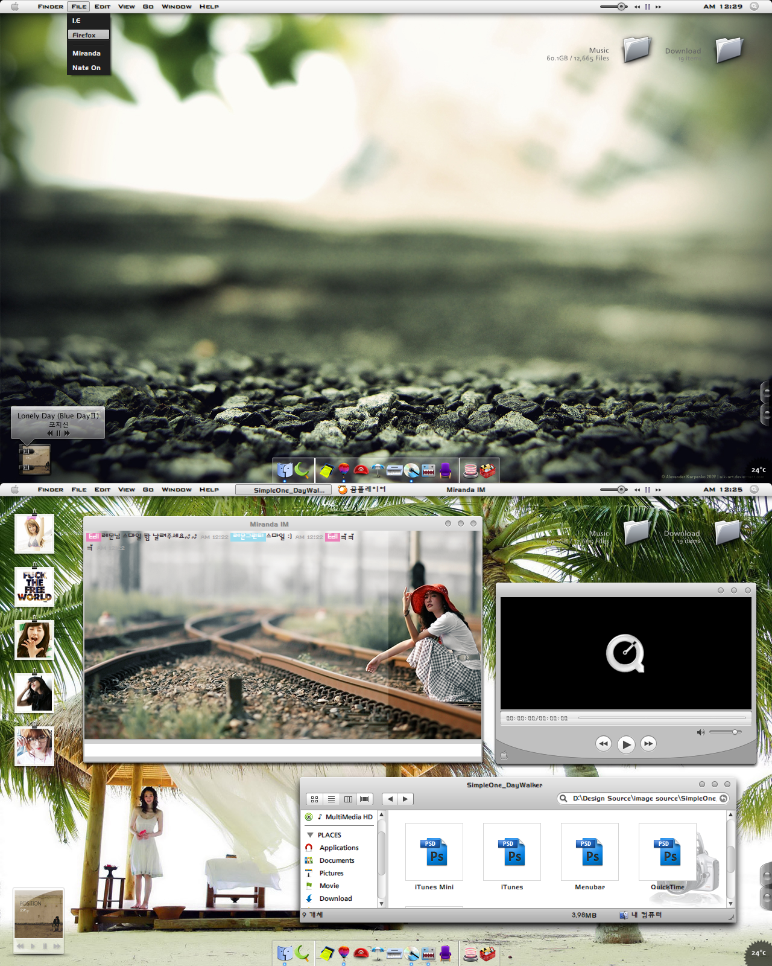772x966 pixels.
Task: Collapse the PLACES section triangle
Action: 310,835
